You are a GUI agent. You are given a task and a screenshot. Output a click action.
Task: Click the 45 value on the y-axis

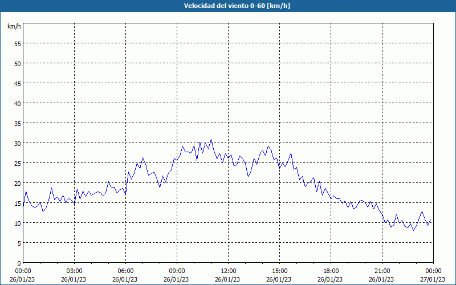18,83
